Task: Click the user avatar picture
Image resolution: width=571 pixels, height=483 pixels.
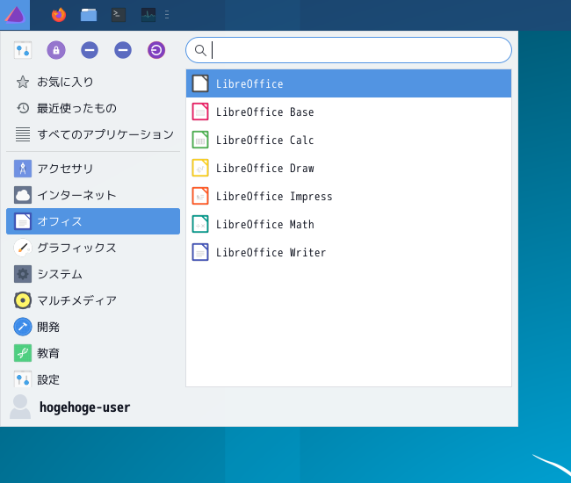Action: click(20, 407)
